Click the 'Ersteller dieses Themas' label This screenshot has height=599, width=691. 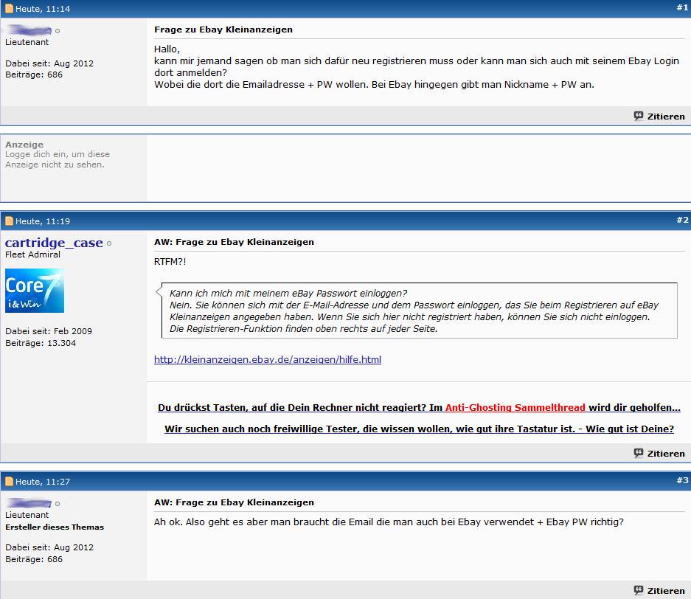click(55, 527)
